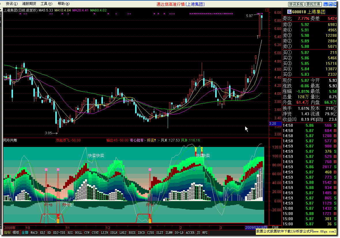Click the 卖⑤ 5.92 order row
This screenshot has width=340, height=238.
point(310,24)
